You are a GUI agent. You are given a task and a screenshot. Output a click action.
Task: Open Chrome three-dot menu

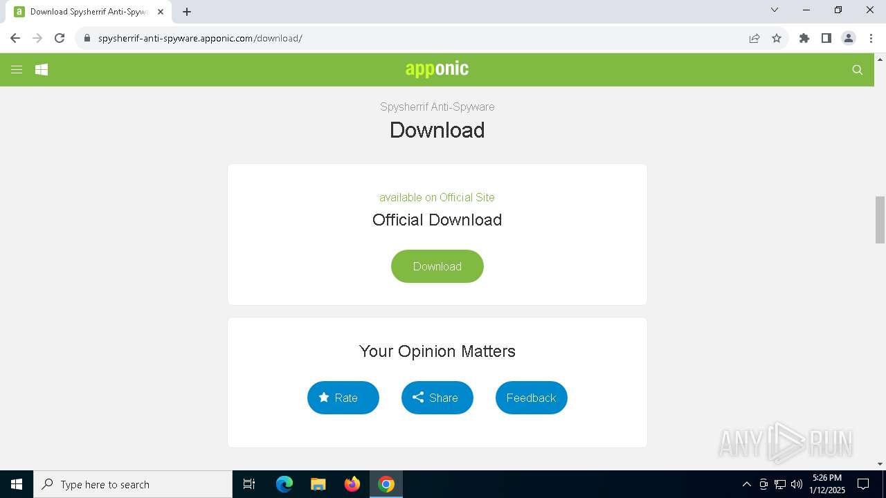click(871, 38)
